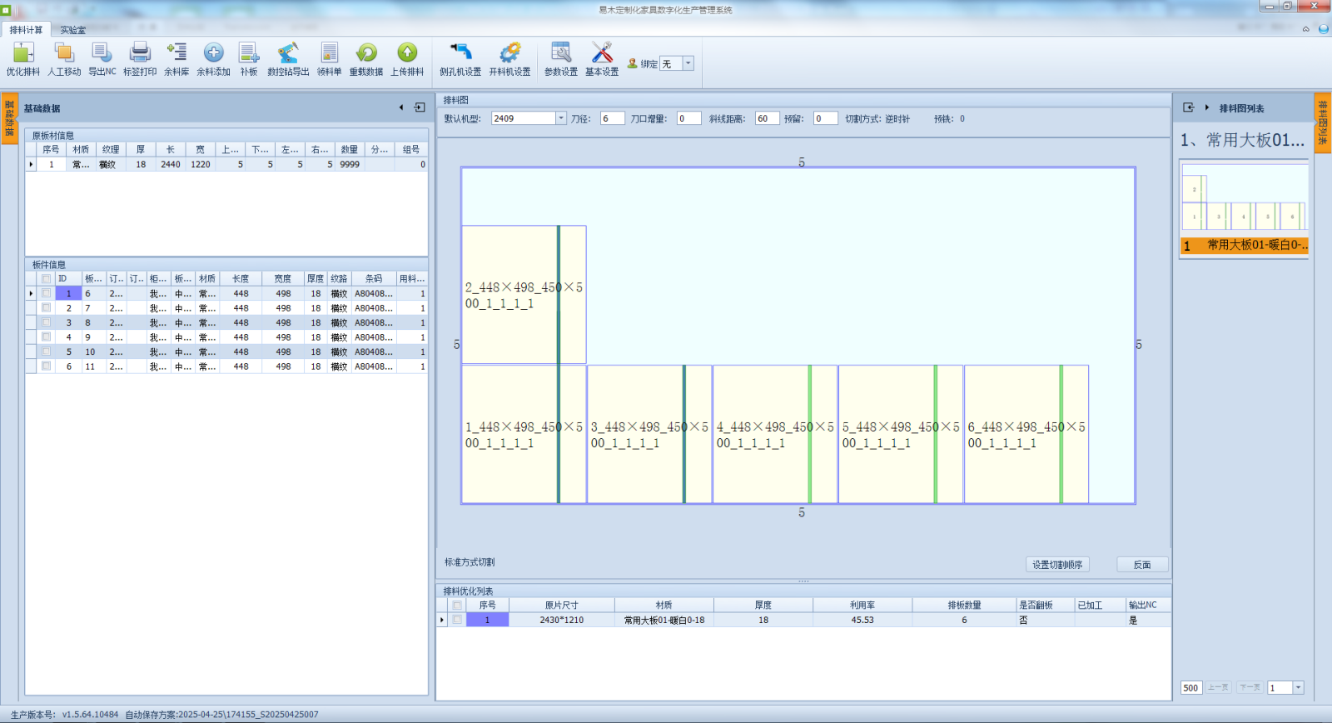
Task: Select panel 6_448×498 in the layout
Action: [1026, 434]
